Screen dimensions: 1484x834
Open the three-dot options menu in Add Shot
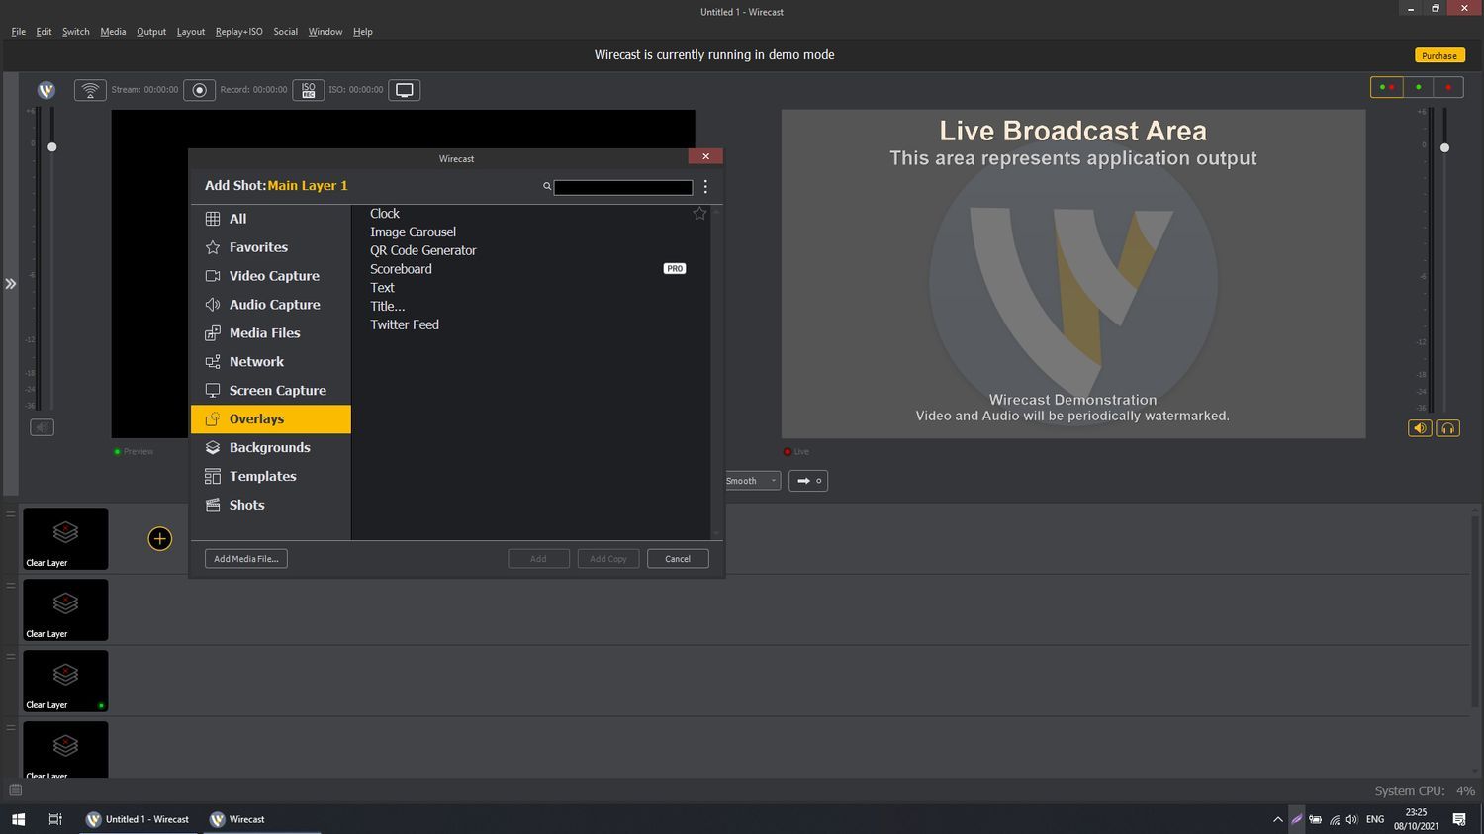(x=705, y=186)
